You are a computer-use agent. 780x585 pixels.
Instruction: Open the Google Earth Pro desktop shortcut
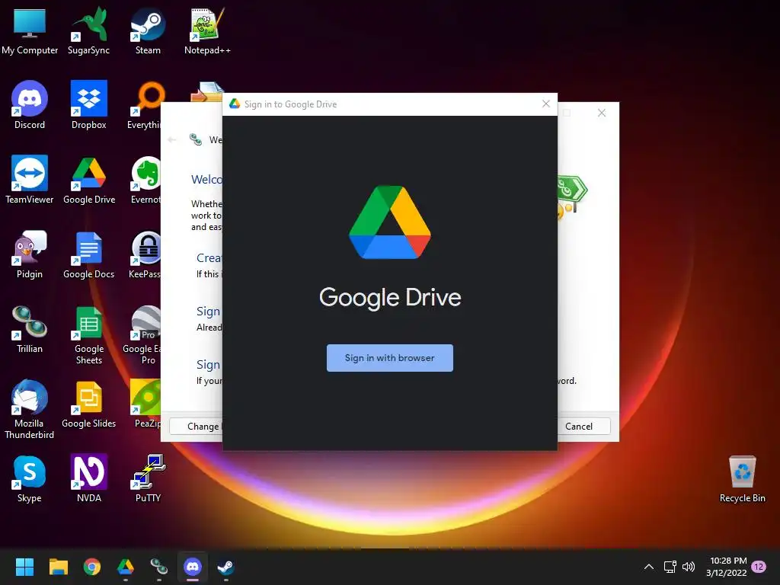142,335
